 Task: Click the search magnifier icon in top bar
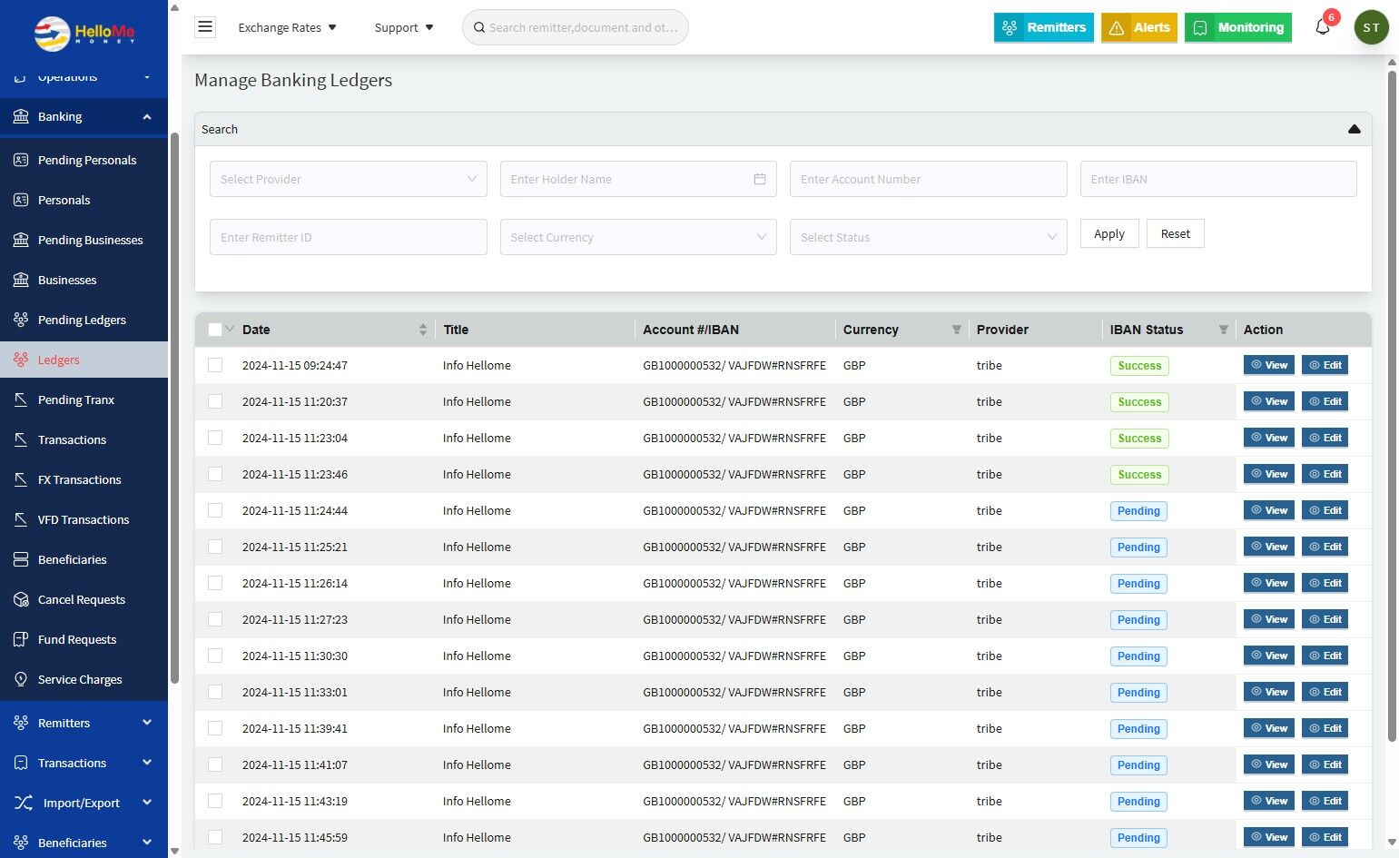(479, 27)
